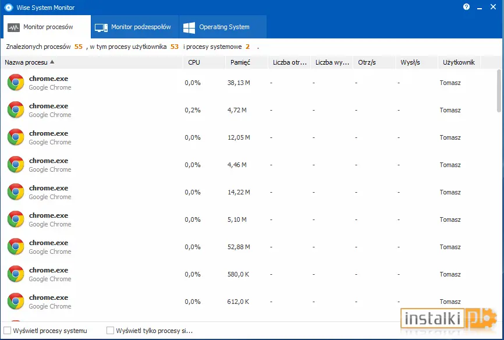Screen dimensions: 504x340
Task: Sort by Wysł/s column header
Action: pos(417,62)
